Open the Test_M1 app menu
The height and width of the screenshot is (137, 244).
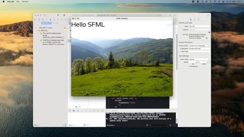[x=11, y=2]
